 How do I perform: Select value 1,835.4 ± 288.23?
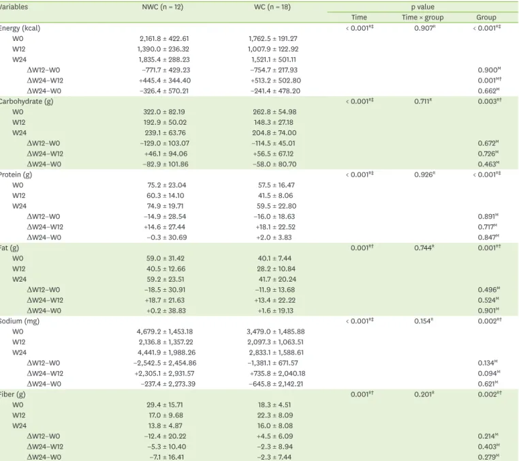pos(164,59)
